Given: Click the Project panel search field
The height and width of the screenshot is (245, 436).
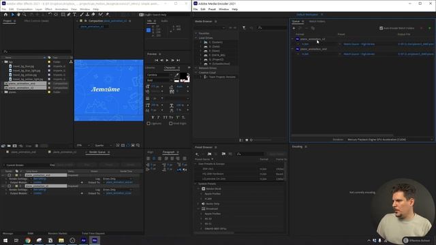Looking at the screenshot, I should (x=37, y=52).
